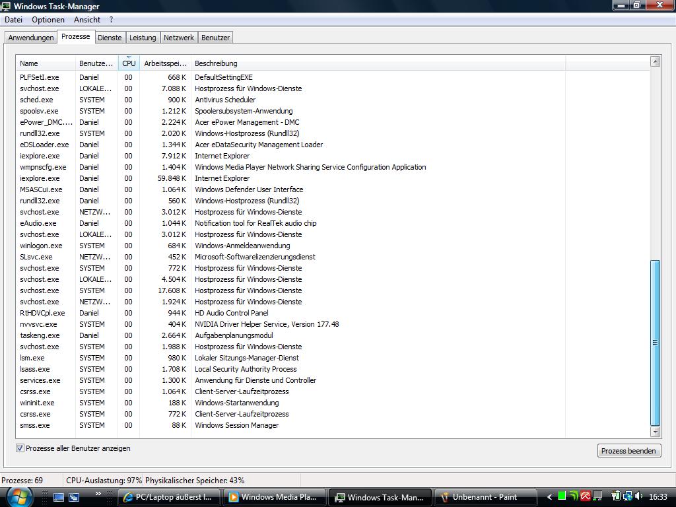Click the Prozess beenden button

(629, 451)
